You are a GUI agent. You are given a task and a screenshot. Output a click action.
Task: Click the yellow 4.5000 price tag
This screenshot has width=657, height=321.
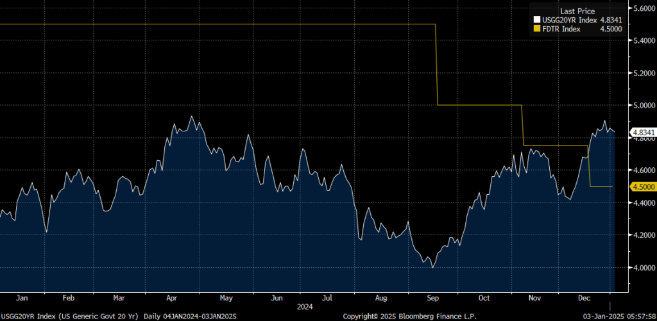click(642, 186)
